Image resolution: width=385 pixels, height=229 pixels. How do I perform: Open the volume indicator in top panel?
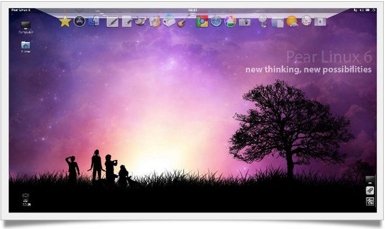[x=361, y=10]
